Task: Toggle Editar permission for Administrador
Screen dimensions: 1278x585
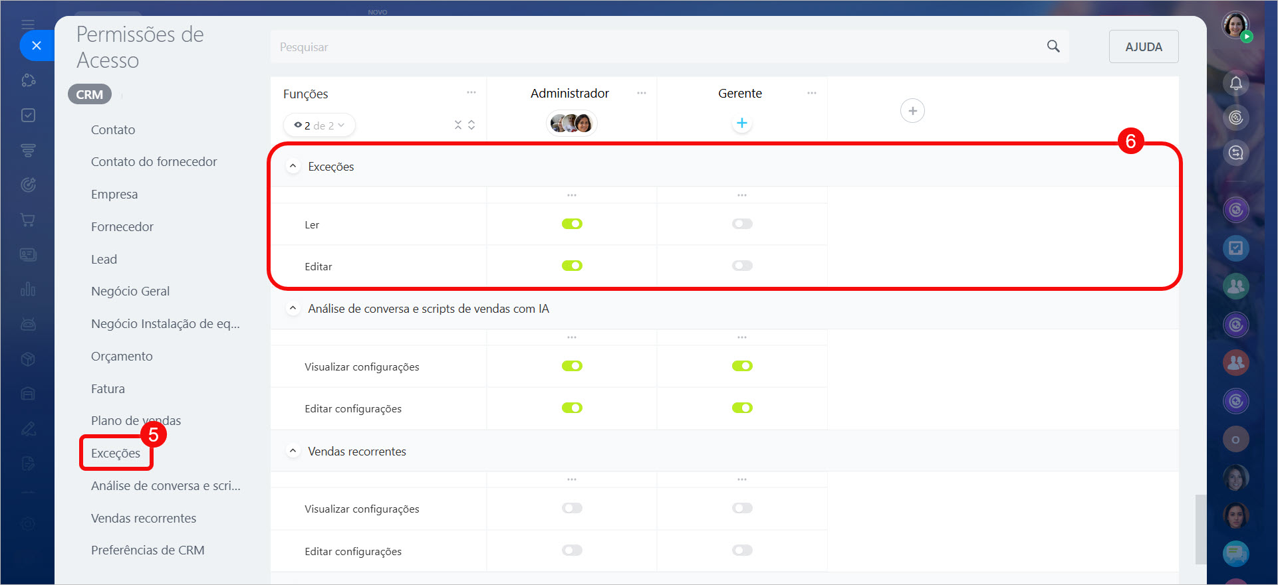Action: click(x=572, y=266)
